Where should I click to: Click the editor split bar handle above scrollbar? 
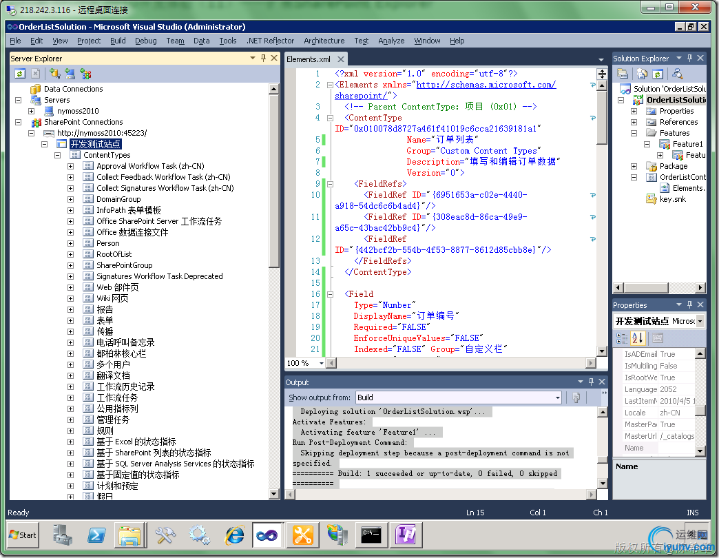click(x=602, y=73)
